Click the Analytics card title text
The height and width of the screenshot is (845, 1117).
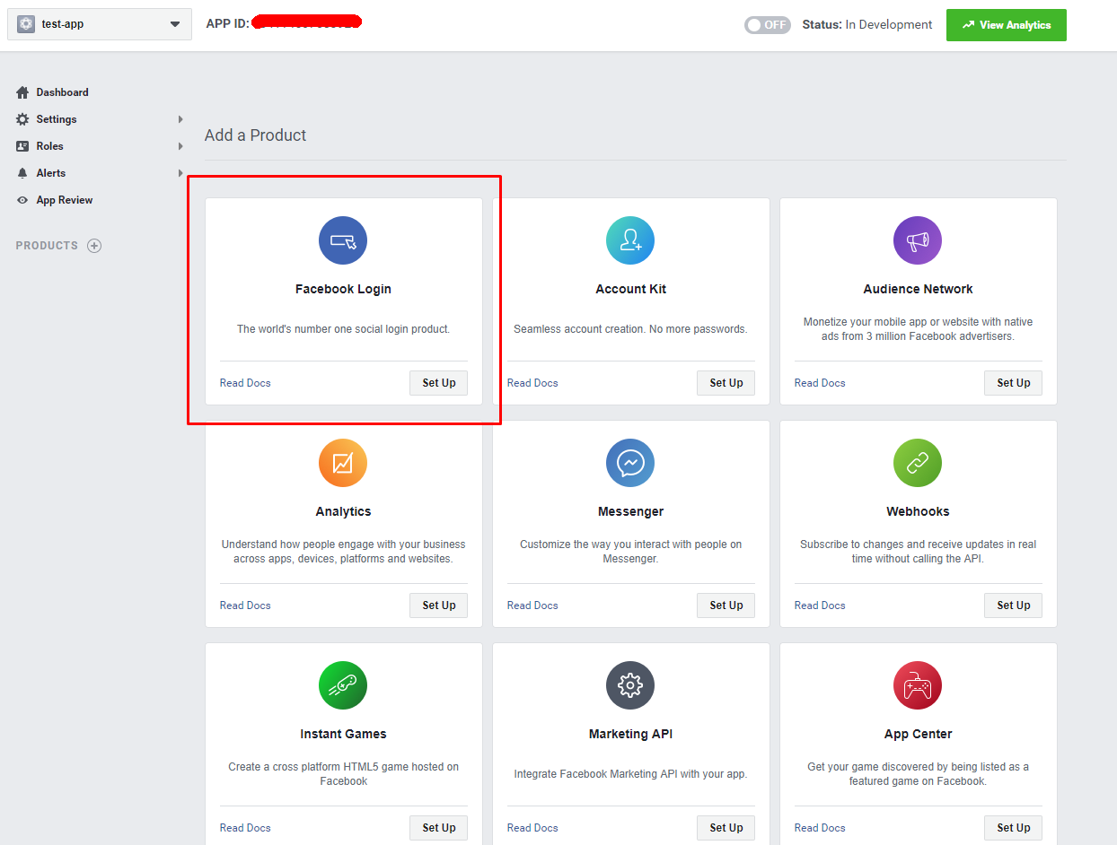click(343, 511)
